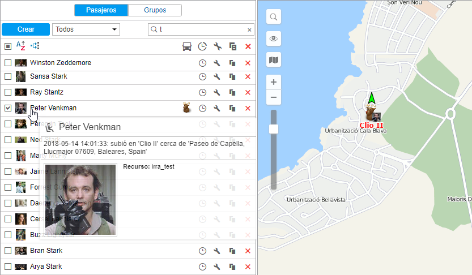This screenshot has width=472, height=275.
Task: Check the Ray Stantz checkbox
Action: 8,92
